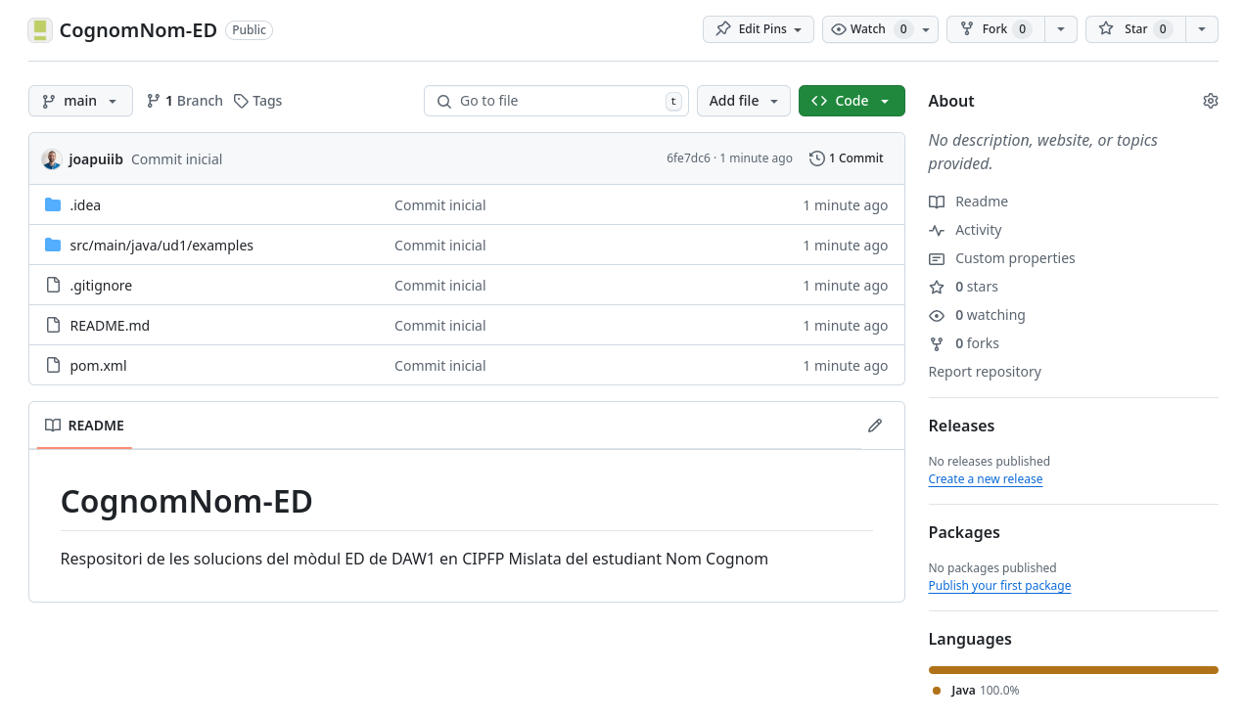Open 'Commit inicial' message in .gitignore row
This screenshot has width=1244, height=719.
[440, 286]
